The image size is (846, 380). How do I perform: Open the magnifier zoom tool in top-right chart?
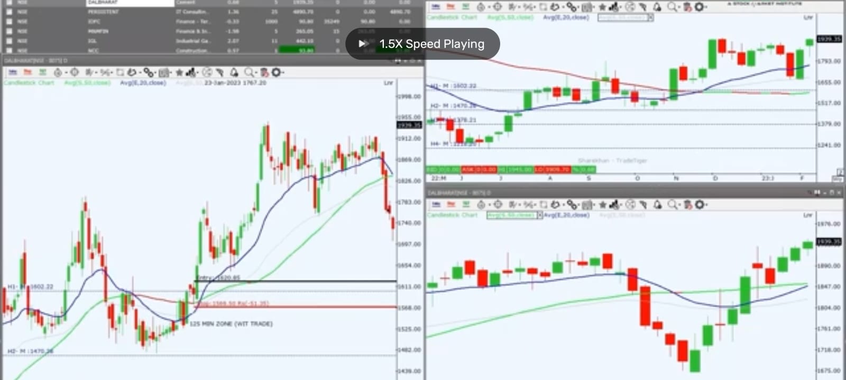pyautogui.click(x=671, y=7)
